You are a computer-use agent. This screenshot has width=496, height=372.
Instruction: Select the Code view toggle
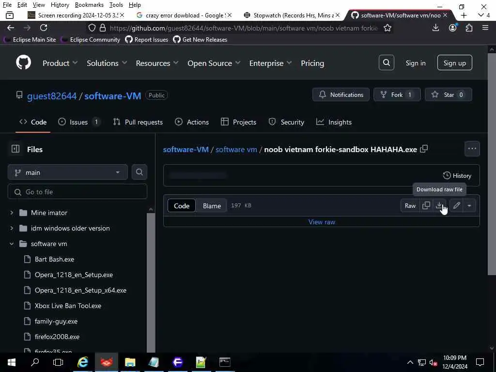182,205
